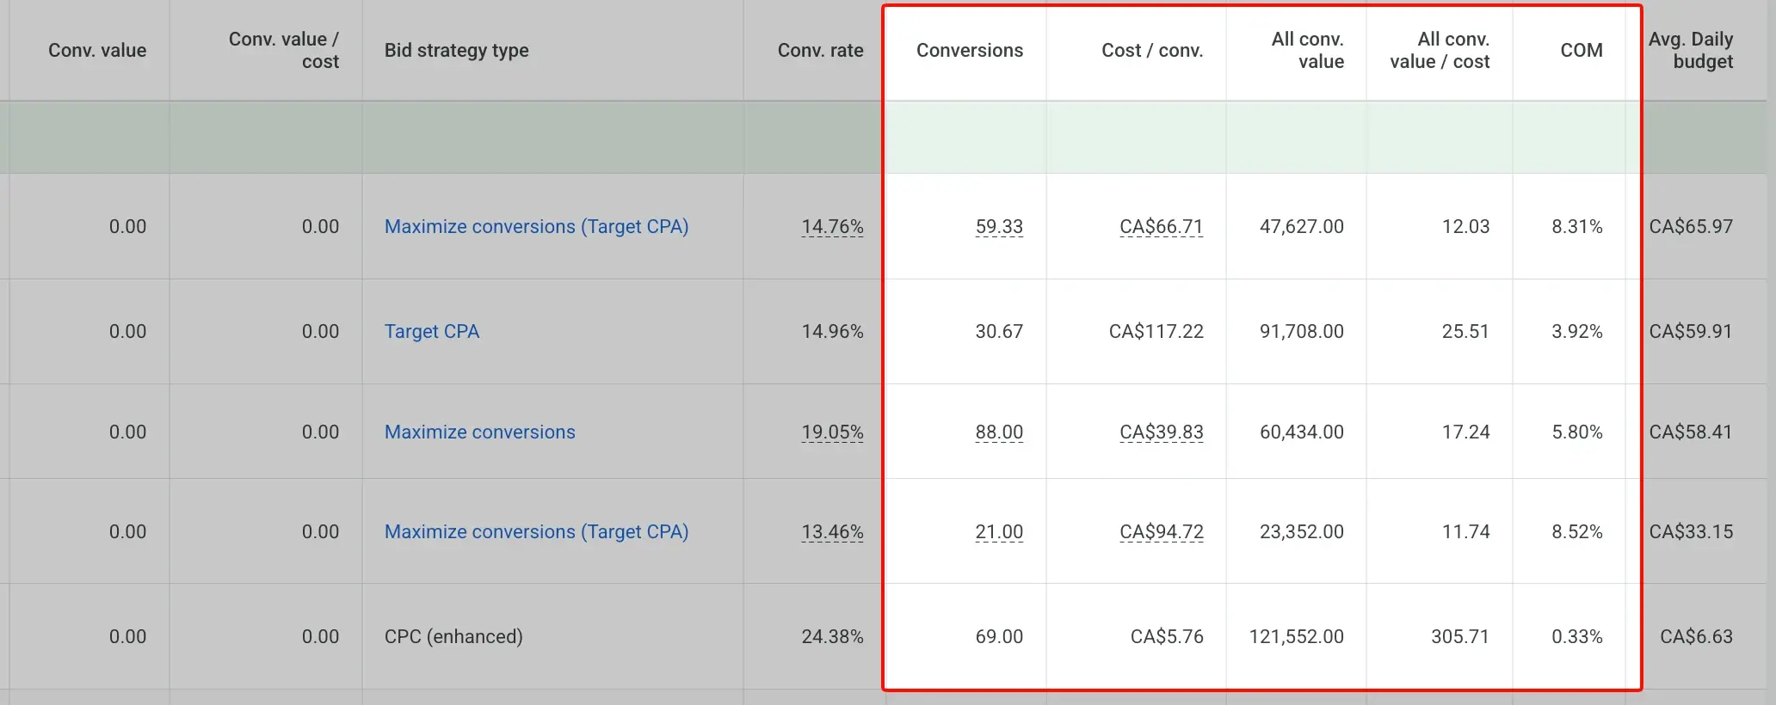Click the All conv. value column header
The image size is (1776, 705).
point(1308,50)
